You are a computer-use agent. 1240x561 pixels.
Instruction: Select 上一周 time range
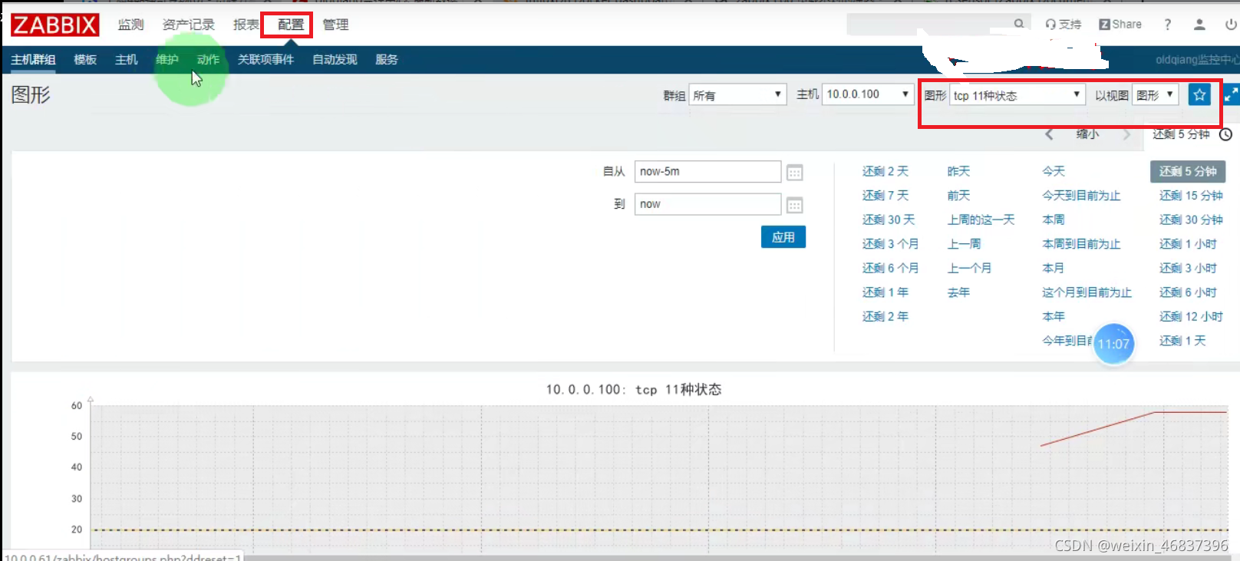point(964,244)
